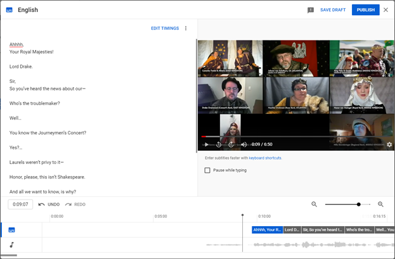Zoom in the timeline
The height and width of the screenshot is (259, 395).
380,205
